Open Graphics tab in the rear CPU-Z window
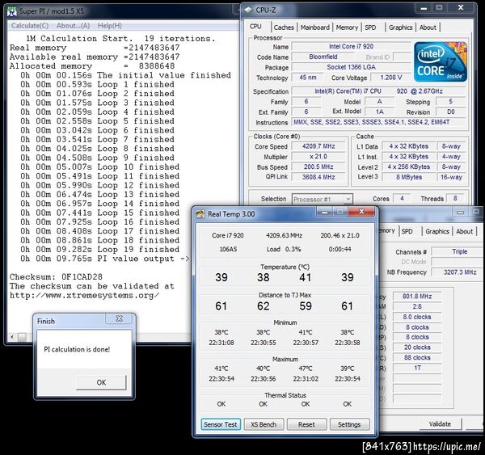This screenshot has width=485, height=455. 437,231
